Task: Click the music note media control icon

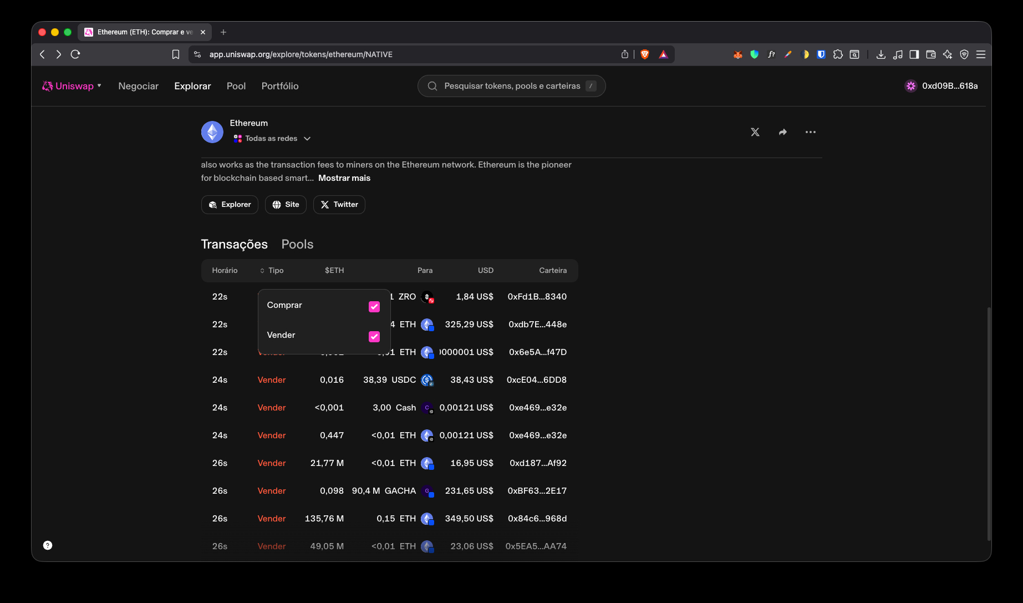Action: (898, 54)
